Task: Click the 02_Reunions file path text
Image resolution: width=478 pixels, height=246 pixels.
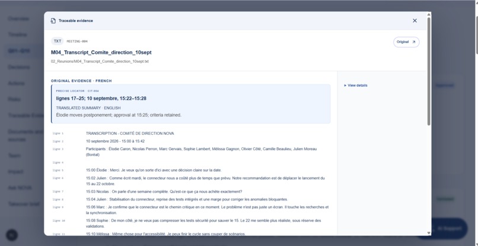Action: click(100, 61)
